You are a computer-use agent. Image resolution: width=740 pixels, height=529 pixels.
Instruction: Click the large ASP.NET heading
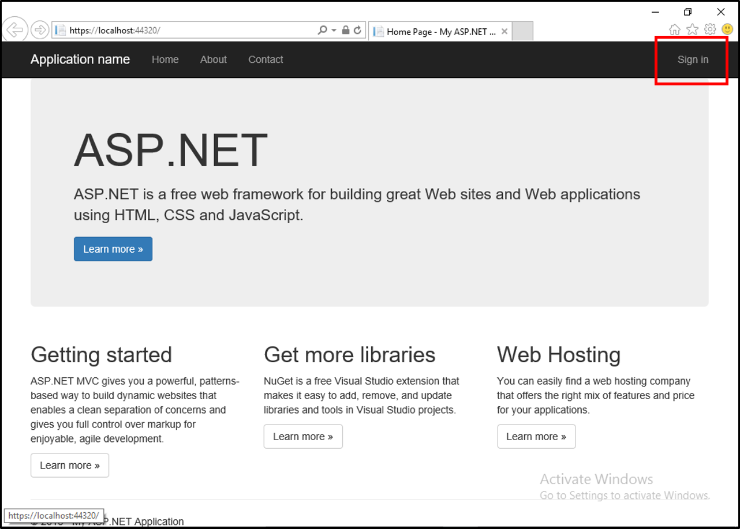[171, 150]
